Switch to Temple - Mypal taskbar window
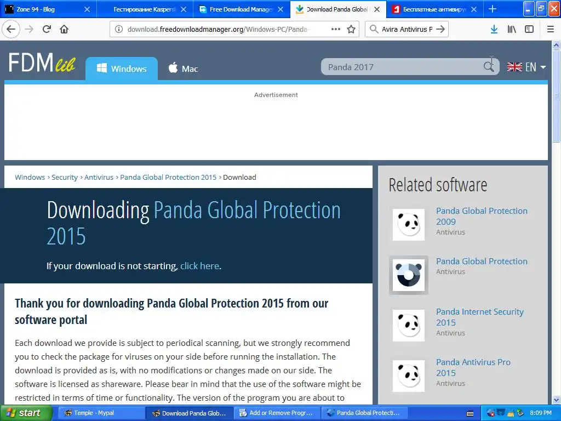Image resolution: width=561 pixels, height=421 pixels. (101, 413)
